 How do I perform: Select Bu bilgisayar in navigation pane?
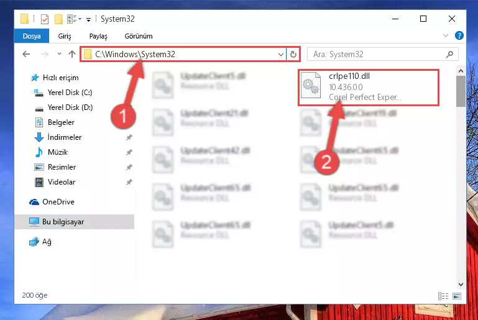pos(63,222)
